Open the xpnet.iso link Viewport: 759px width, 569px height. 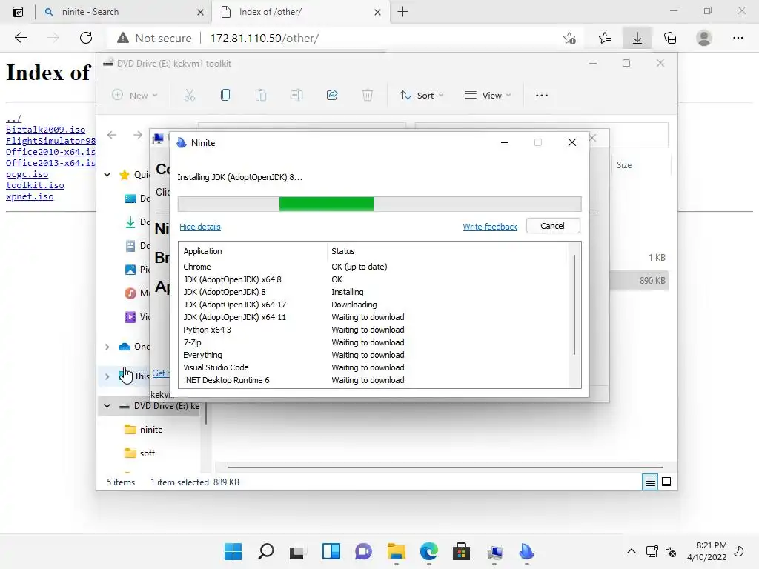(x=30, y=196)
